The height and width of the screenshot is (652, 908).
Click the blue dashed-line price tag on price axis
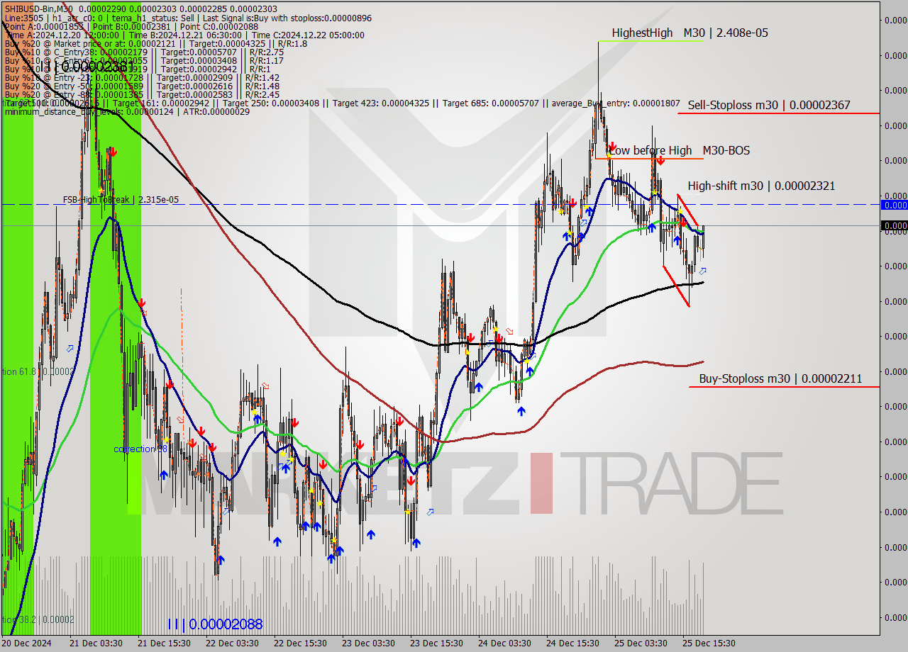coord(894,205)
